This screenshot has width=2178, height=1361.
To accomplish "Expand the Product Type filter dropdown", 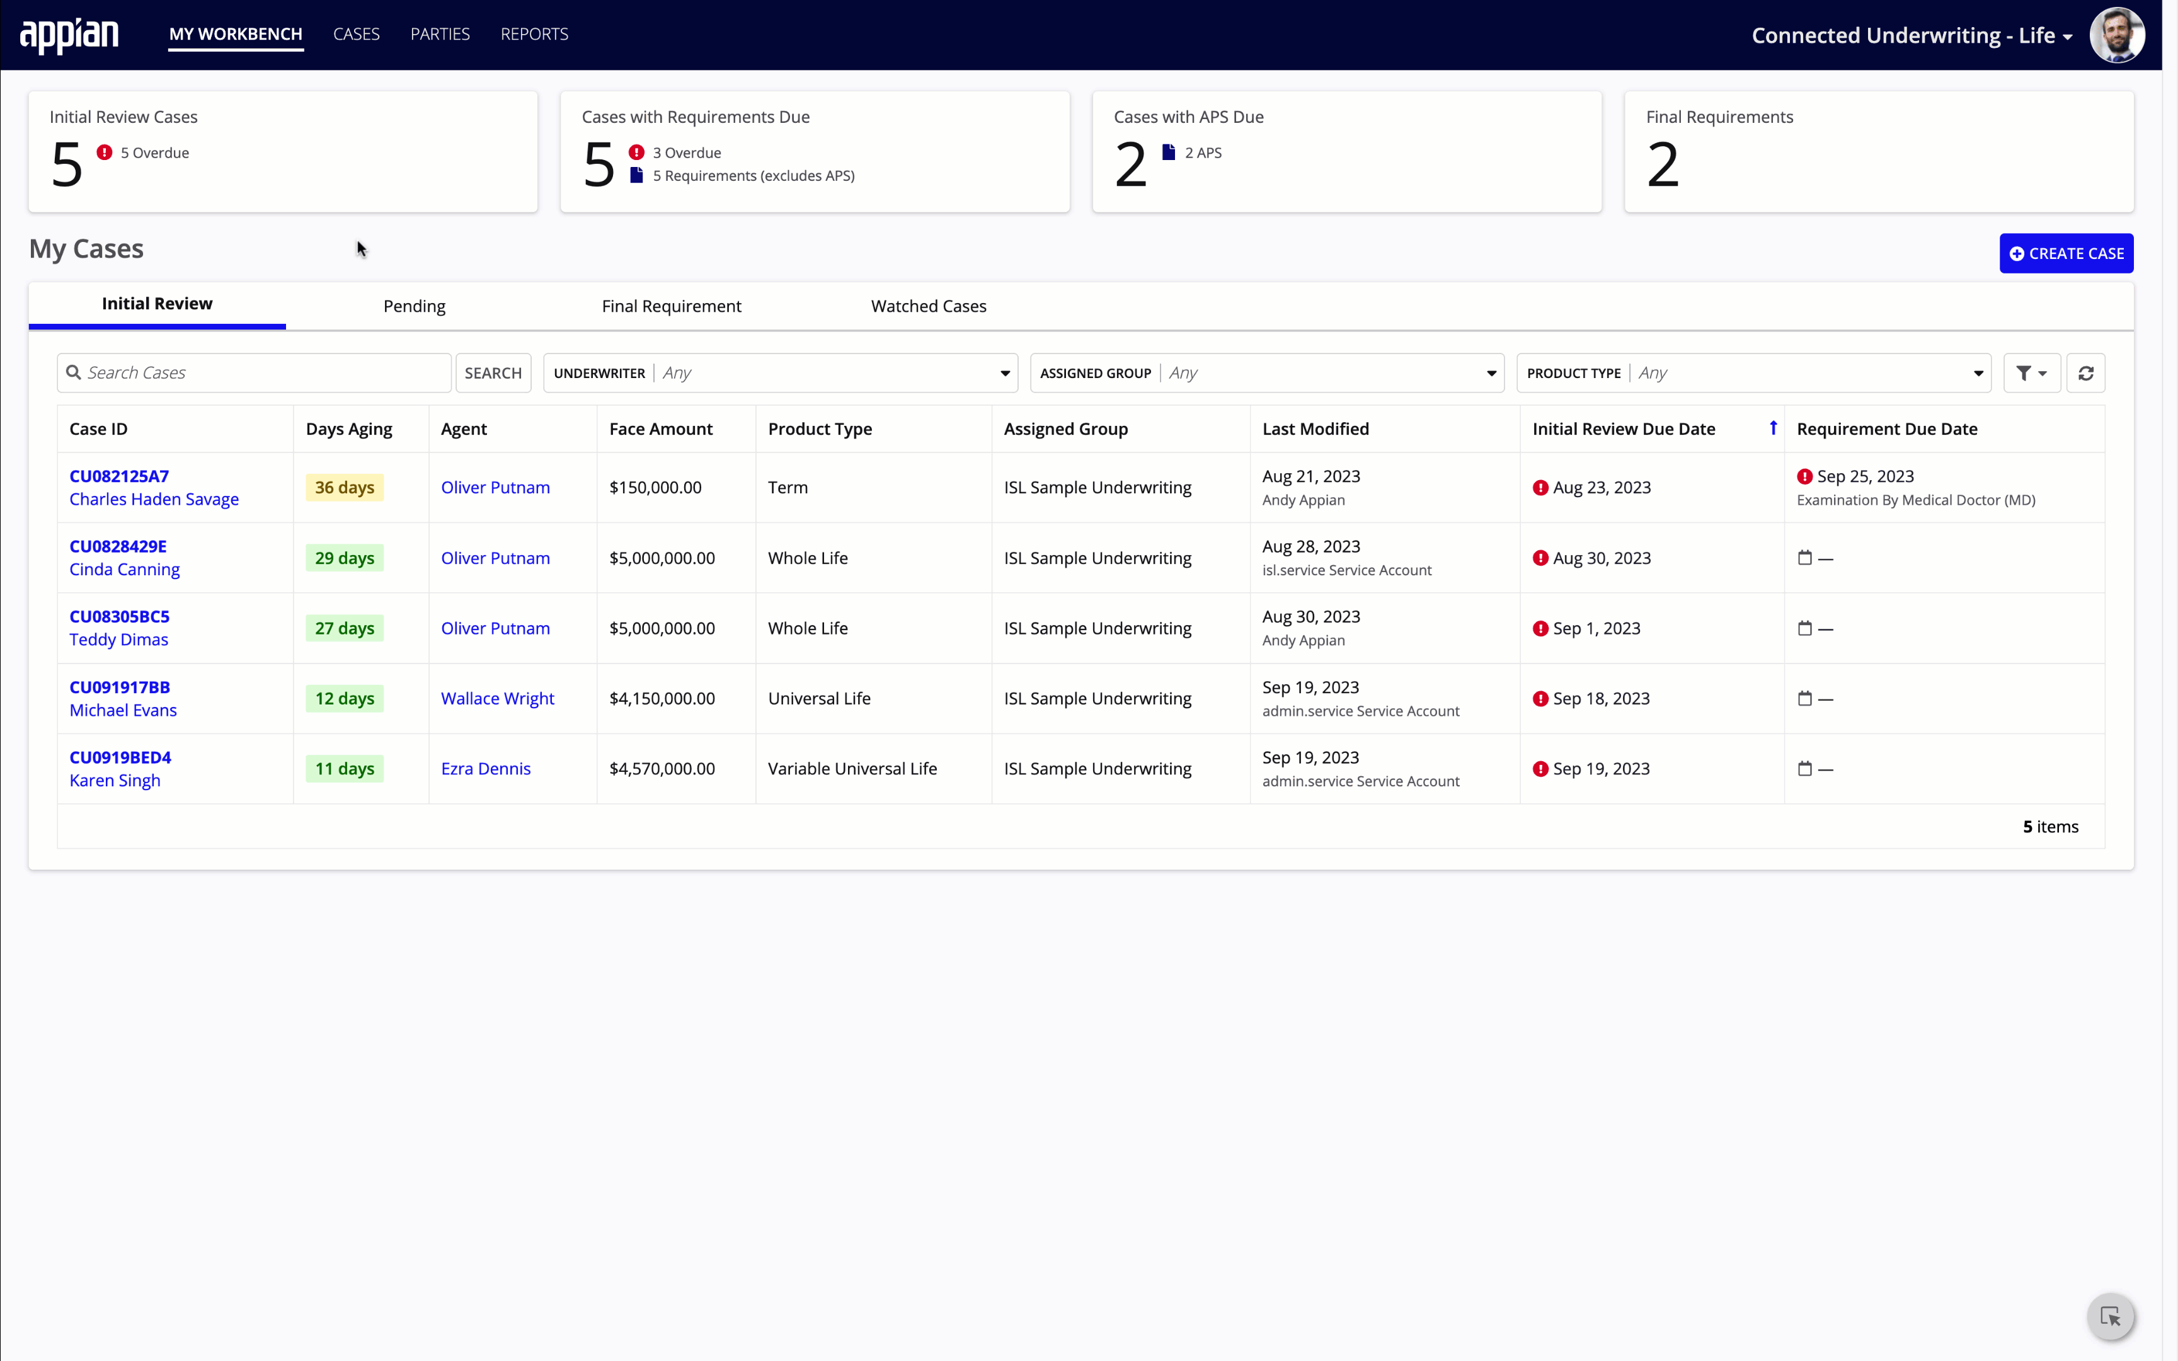I will click(1753, 372).
